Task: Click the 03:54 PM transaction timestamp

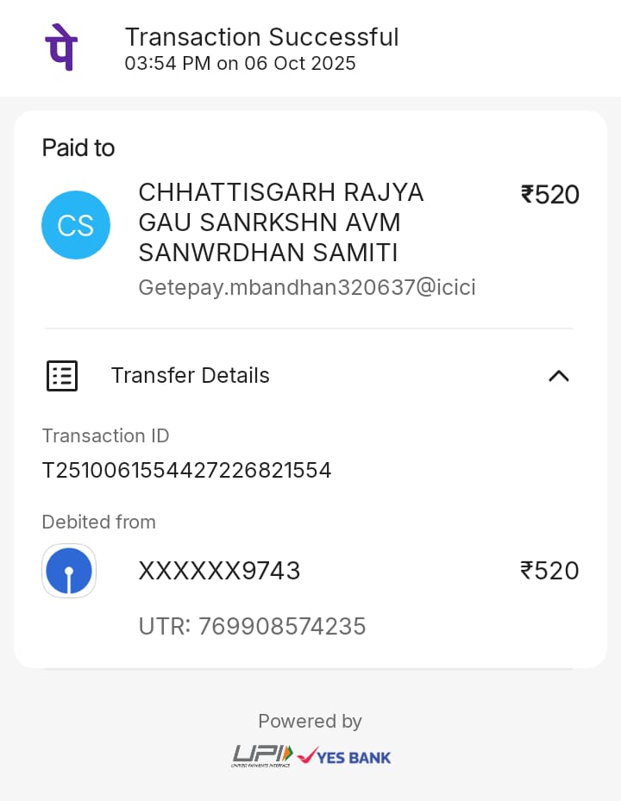Action: tap(240, 64)
